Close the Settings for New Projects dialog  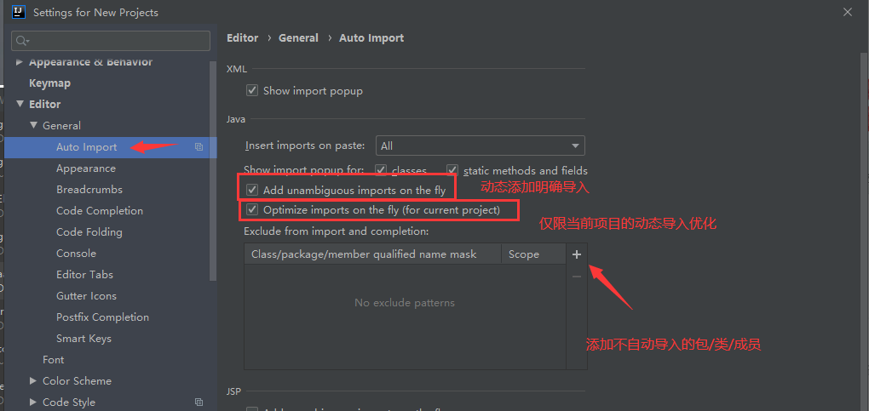(848, 12)
